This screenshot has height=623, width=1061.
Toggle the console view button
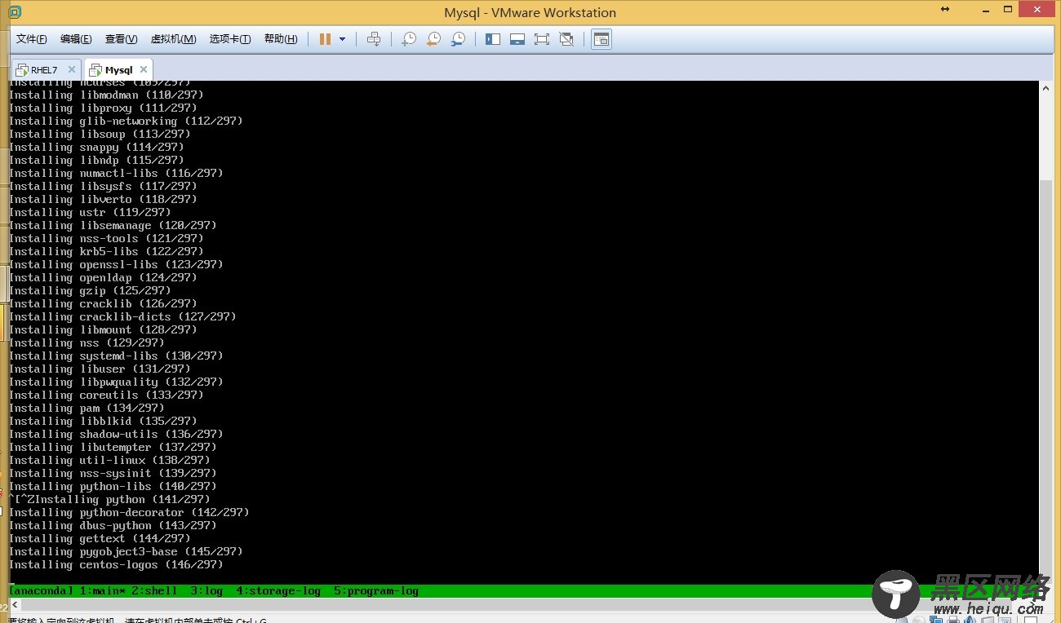(602, 39)
